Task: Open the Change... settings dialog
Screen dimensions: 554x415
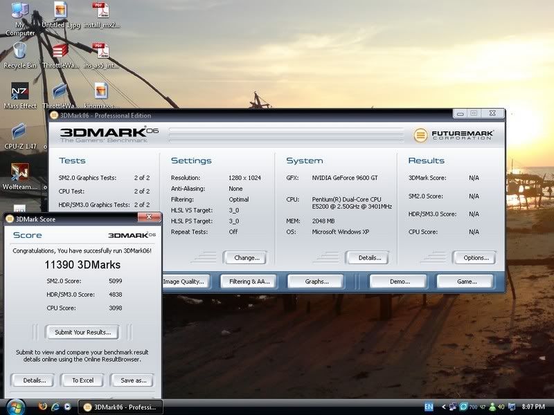Action: point(246,257)
